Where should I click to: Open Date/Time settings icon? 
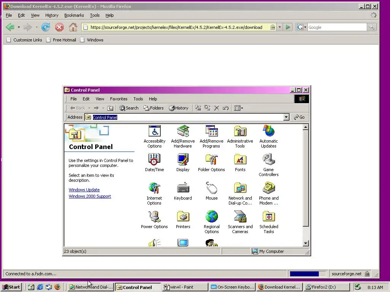click(x=155, y=163)
